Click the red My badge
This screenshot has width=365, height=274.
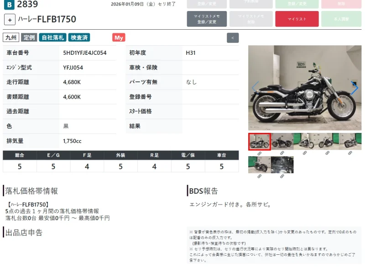tap(119, 37)
